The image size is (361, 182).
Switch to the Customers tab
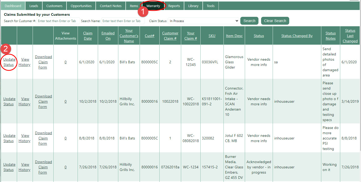click(54, 6)
